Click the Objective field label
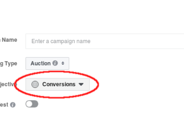 tap(8, 84)
